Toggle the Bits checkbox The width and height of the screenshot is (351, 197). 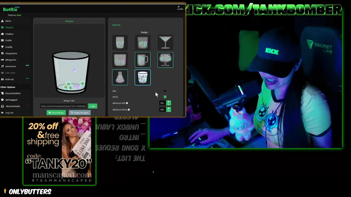[x=165, y=91]
